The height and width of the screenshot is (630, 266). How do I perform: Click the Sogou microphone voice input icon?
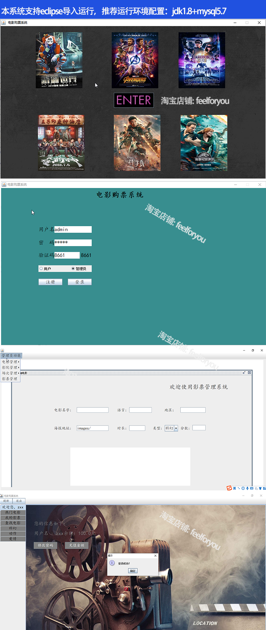(x=247, y=488)
